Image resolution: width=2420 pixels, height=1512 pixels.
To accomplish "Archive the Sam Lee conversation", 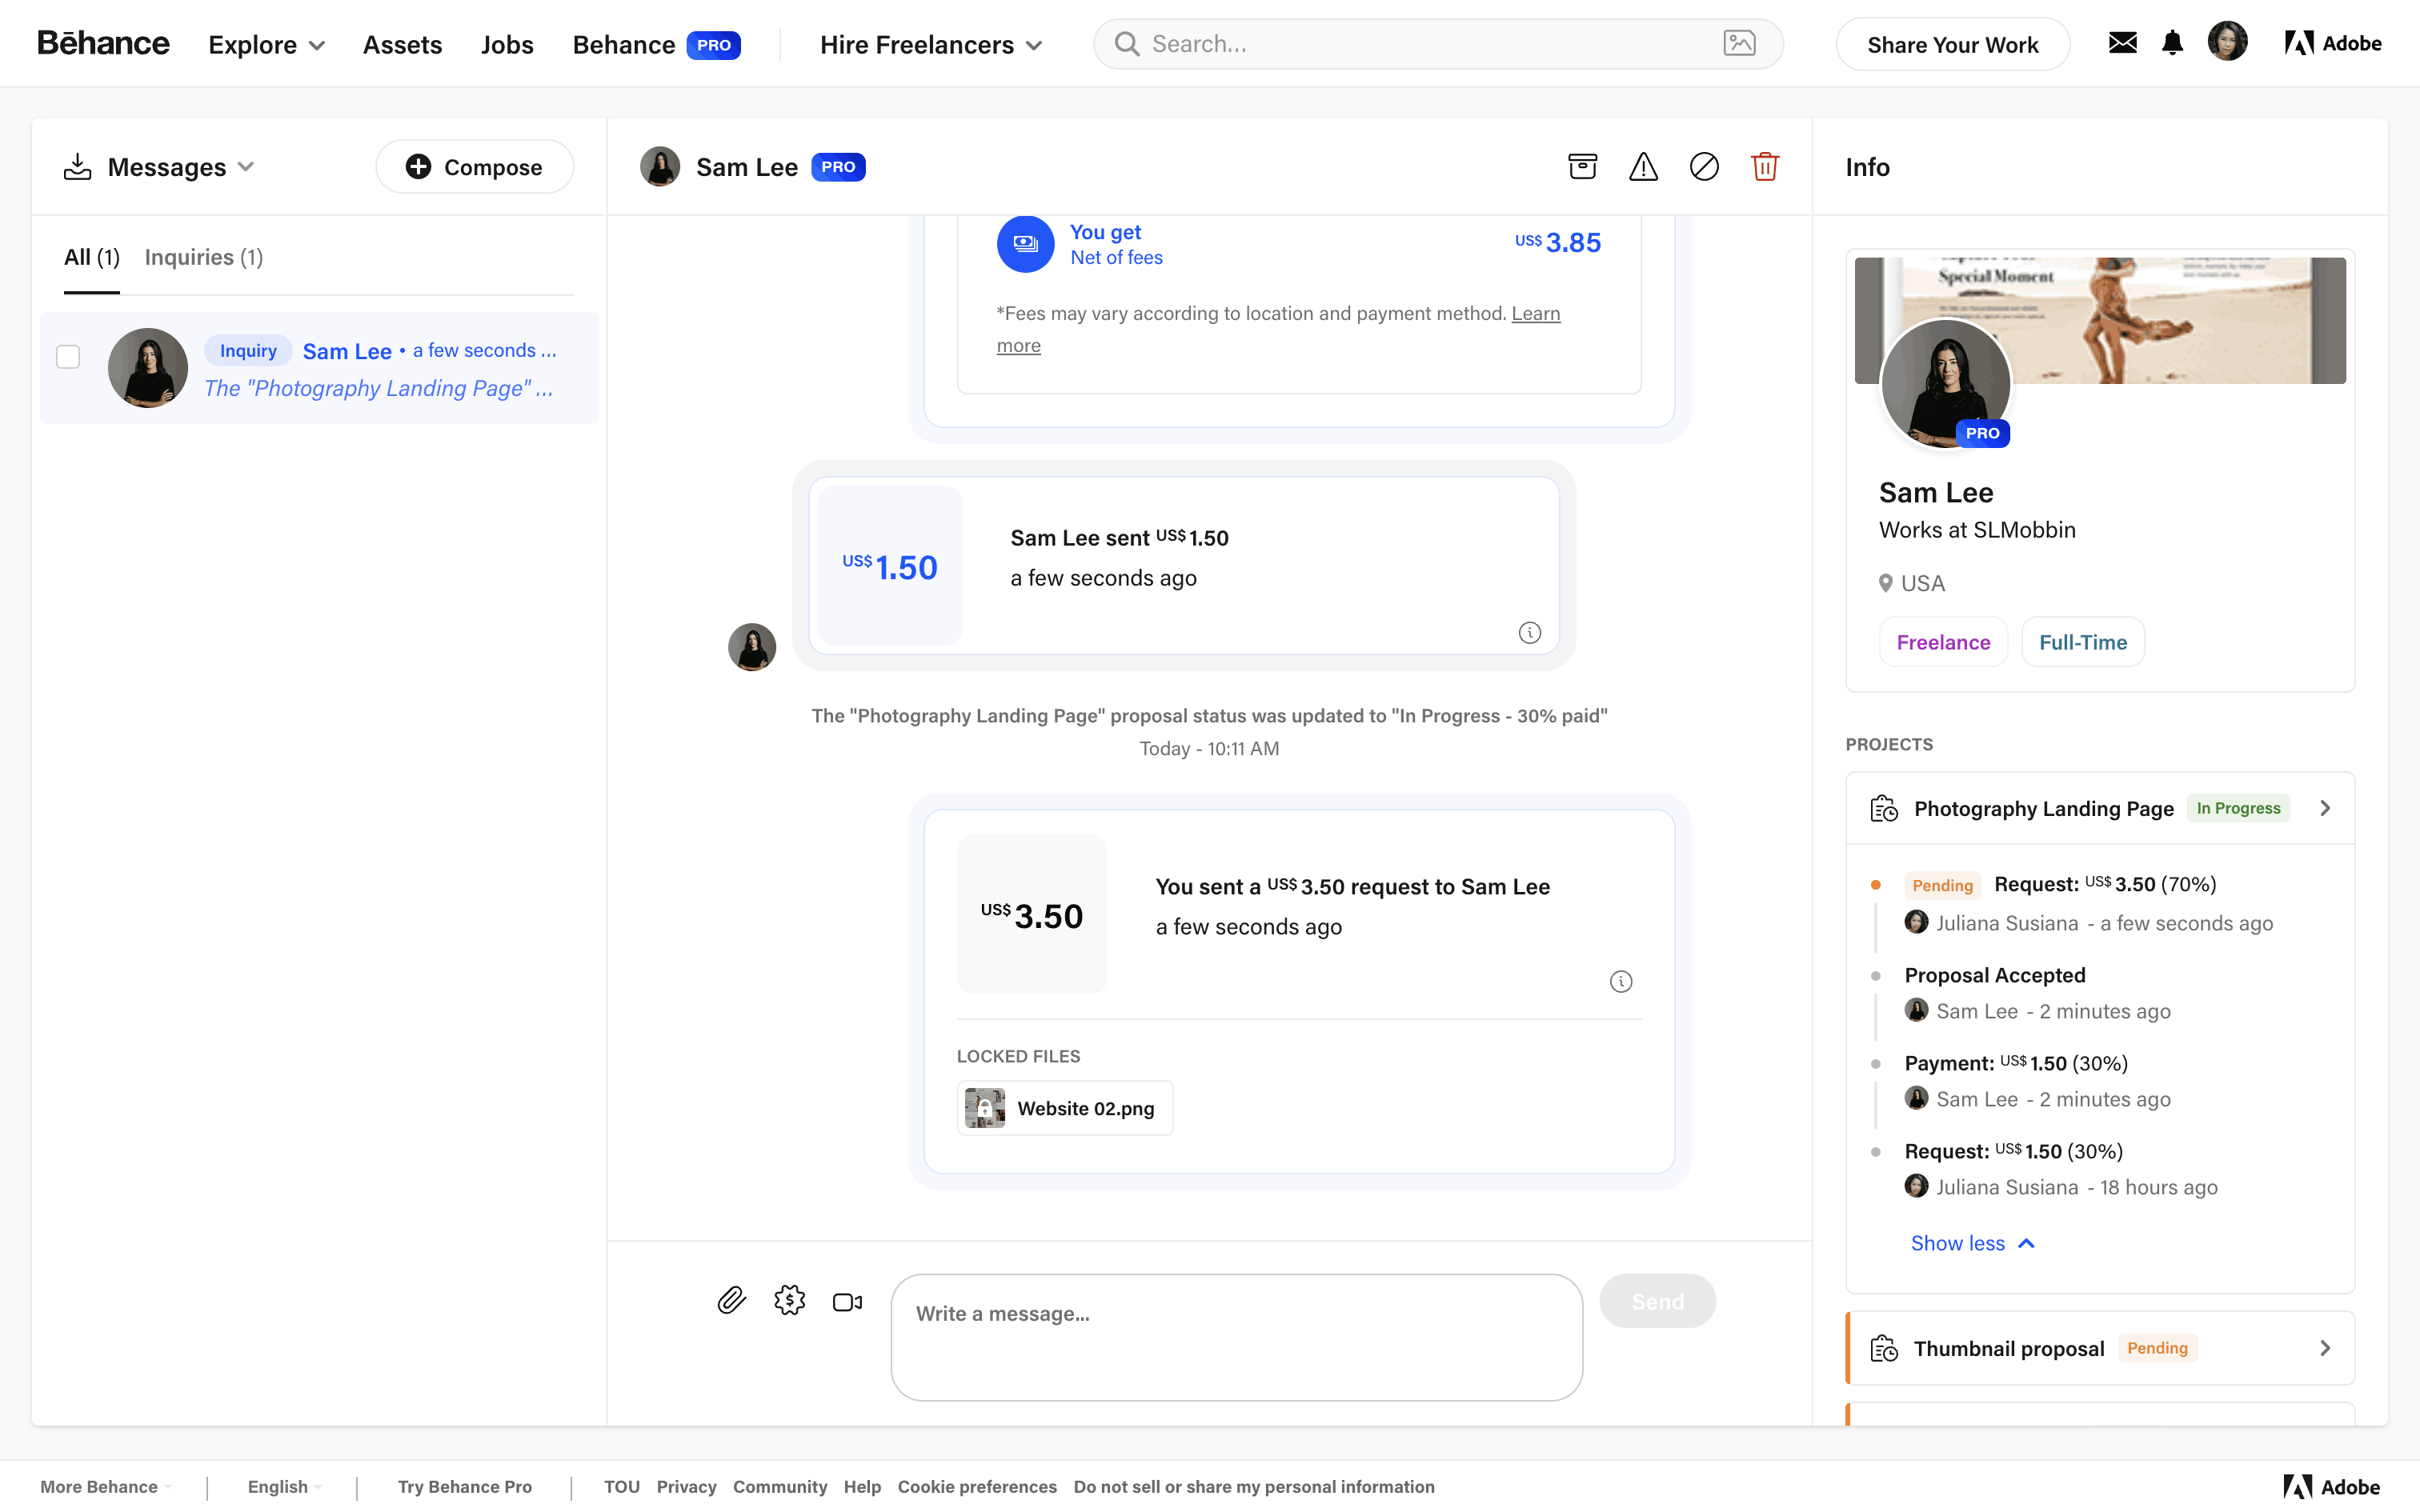I will click(1582, 166).
